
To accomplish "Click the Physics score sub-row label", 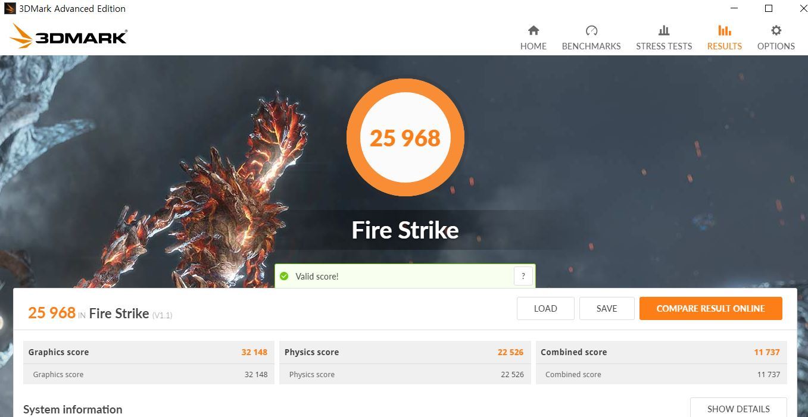I will click(x=312, y=374).
